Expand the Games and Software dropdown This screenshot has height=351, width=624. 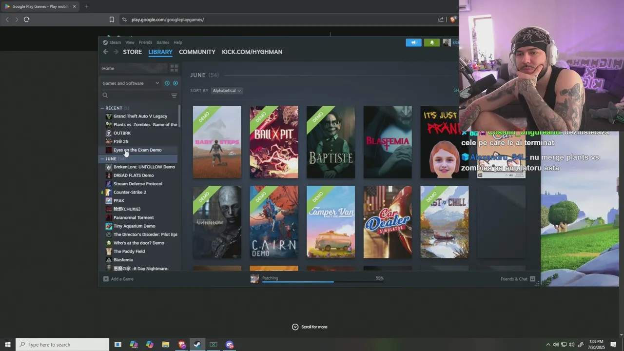click(131, 83)
